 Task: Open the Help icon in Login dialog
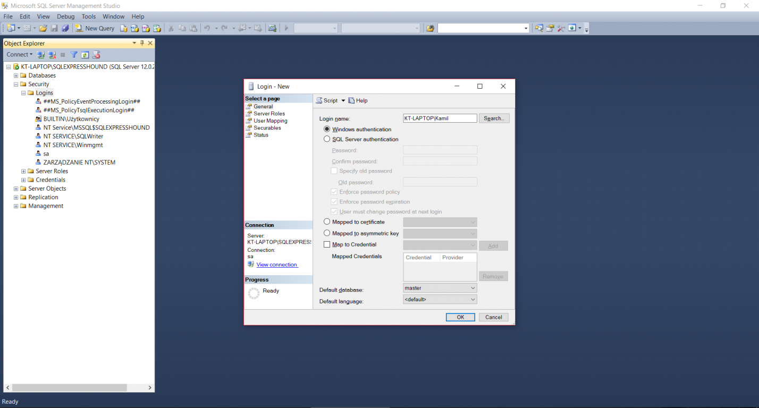pos(358,100)
